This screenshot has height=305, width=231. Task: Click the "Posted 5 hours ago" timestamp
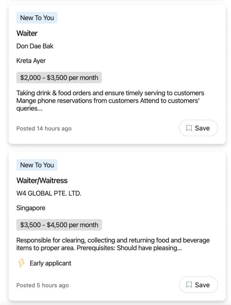[x=42, y=285]
